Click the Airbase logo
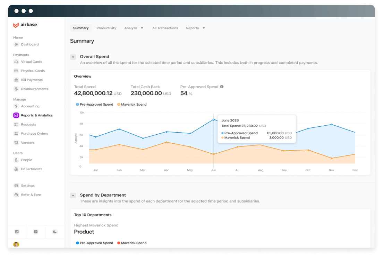Image resolution: width=383 pixels, height=260 pixels. pyautogui.click(x=25, y=25)
